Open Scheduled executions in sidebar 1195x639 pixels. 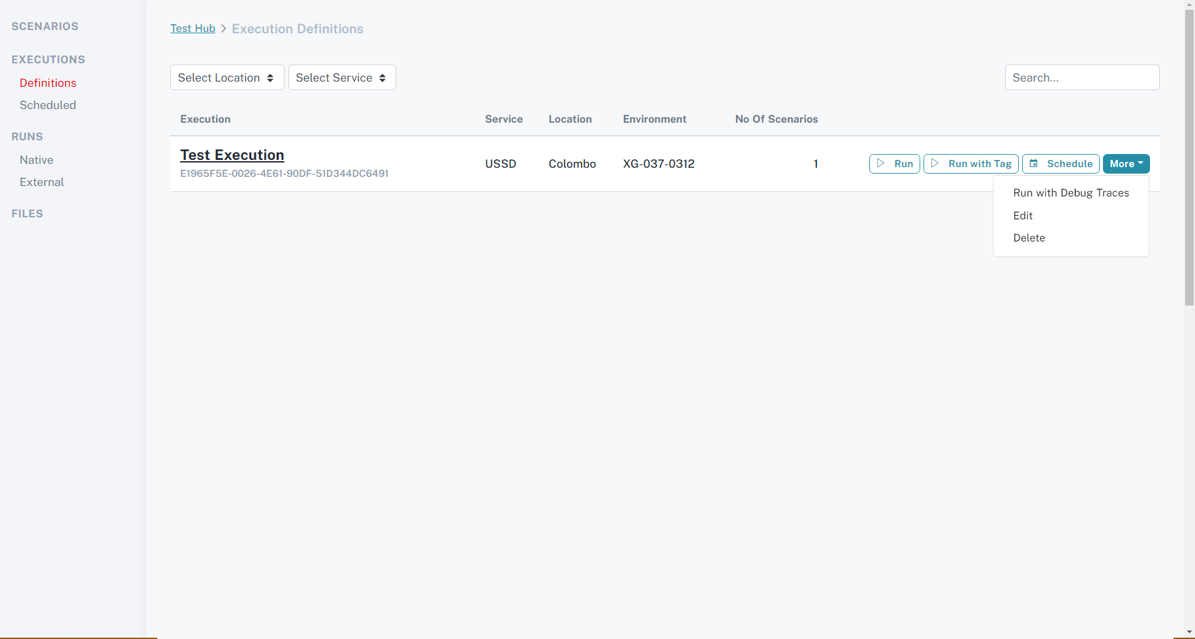point(48,105)
